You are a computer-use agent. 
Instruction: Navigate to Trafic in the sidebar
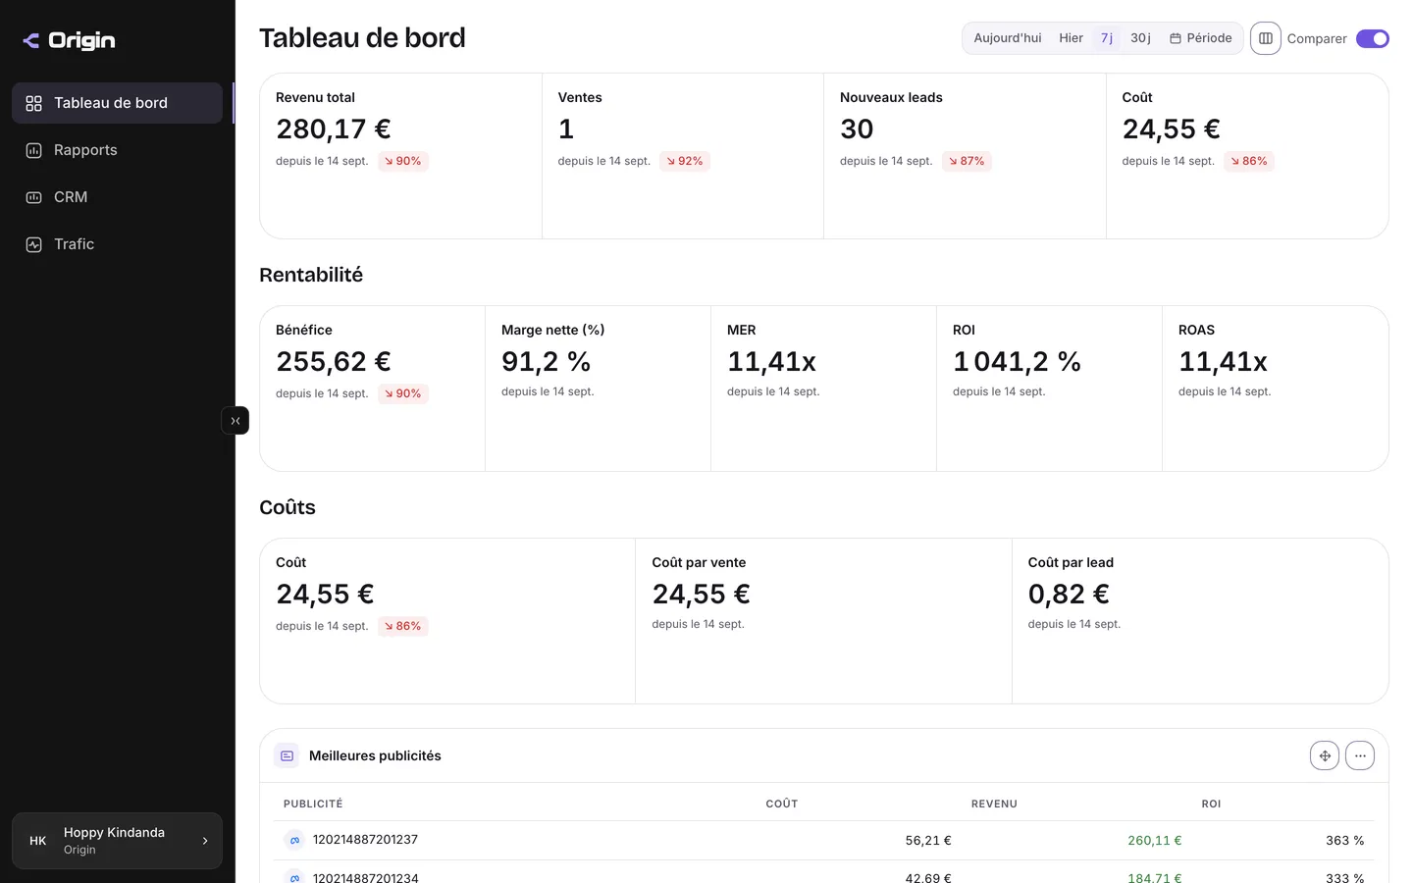(117, 244)
